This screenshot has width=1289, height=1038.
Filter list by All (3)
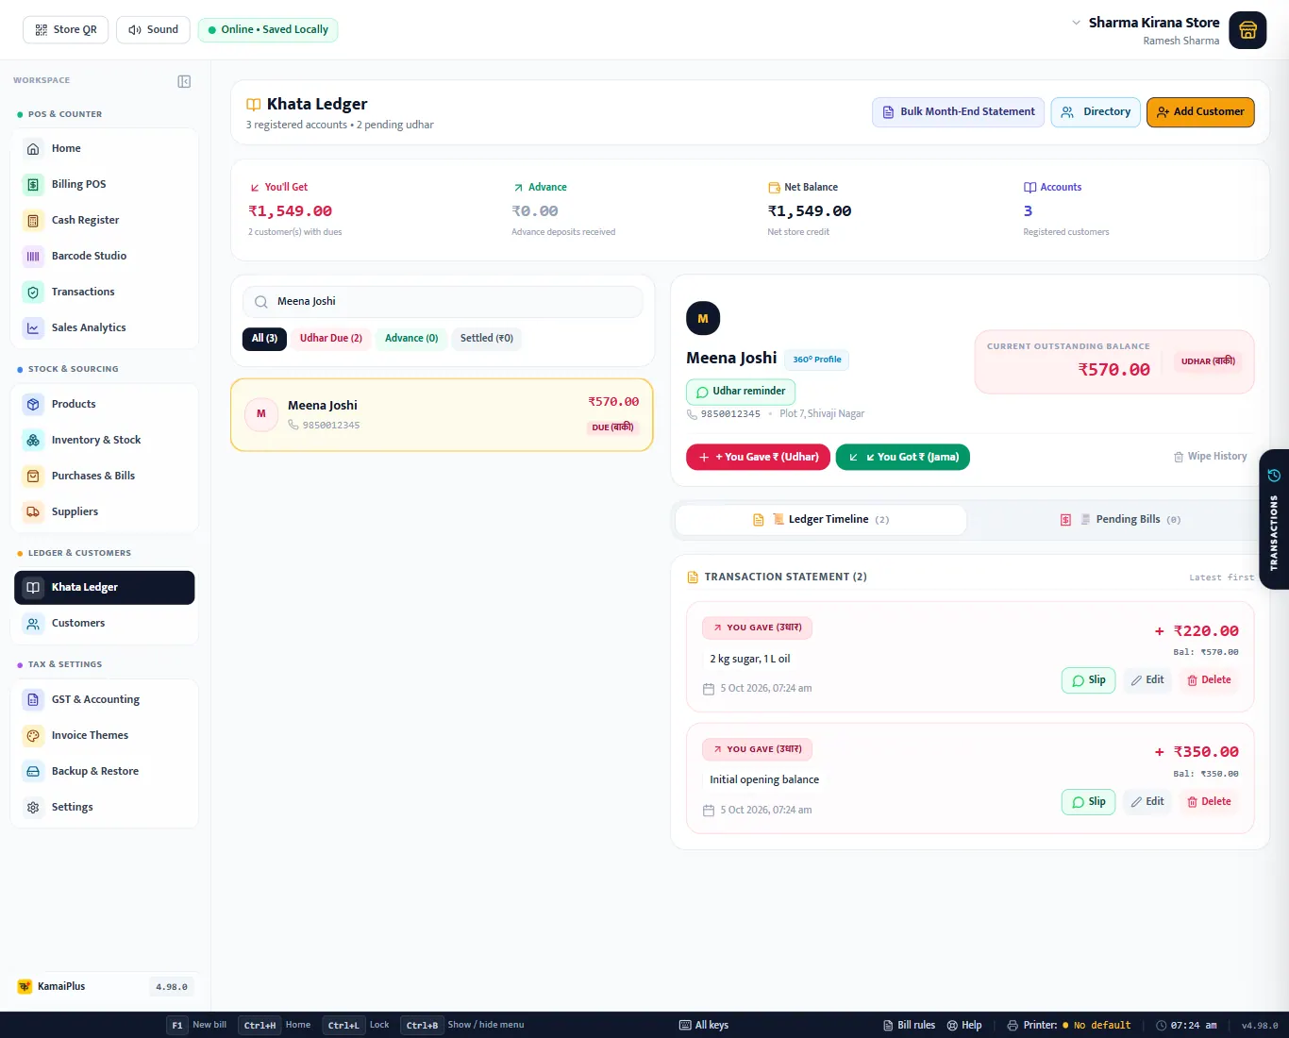click(264, 338)
